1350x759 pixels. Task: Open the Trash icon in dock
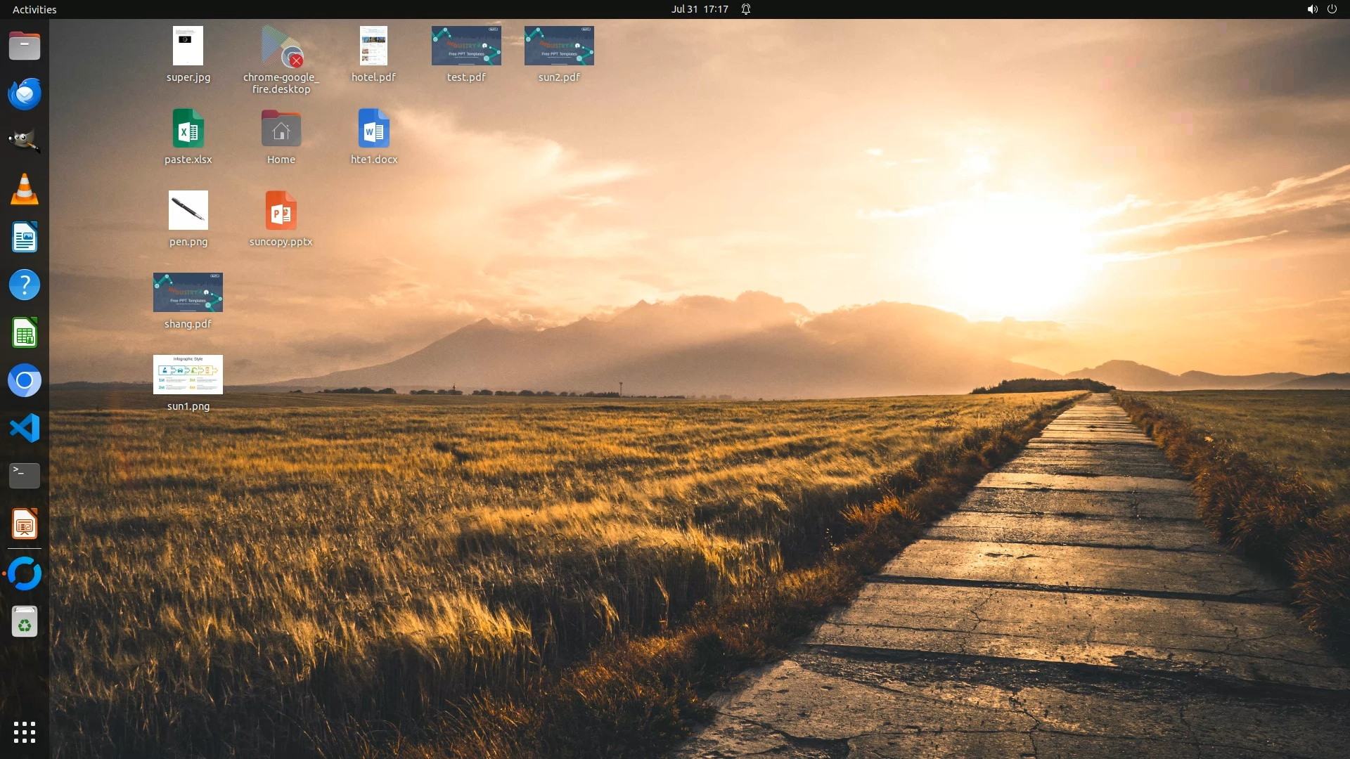tap(25, 622)
